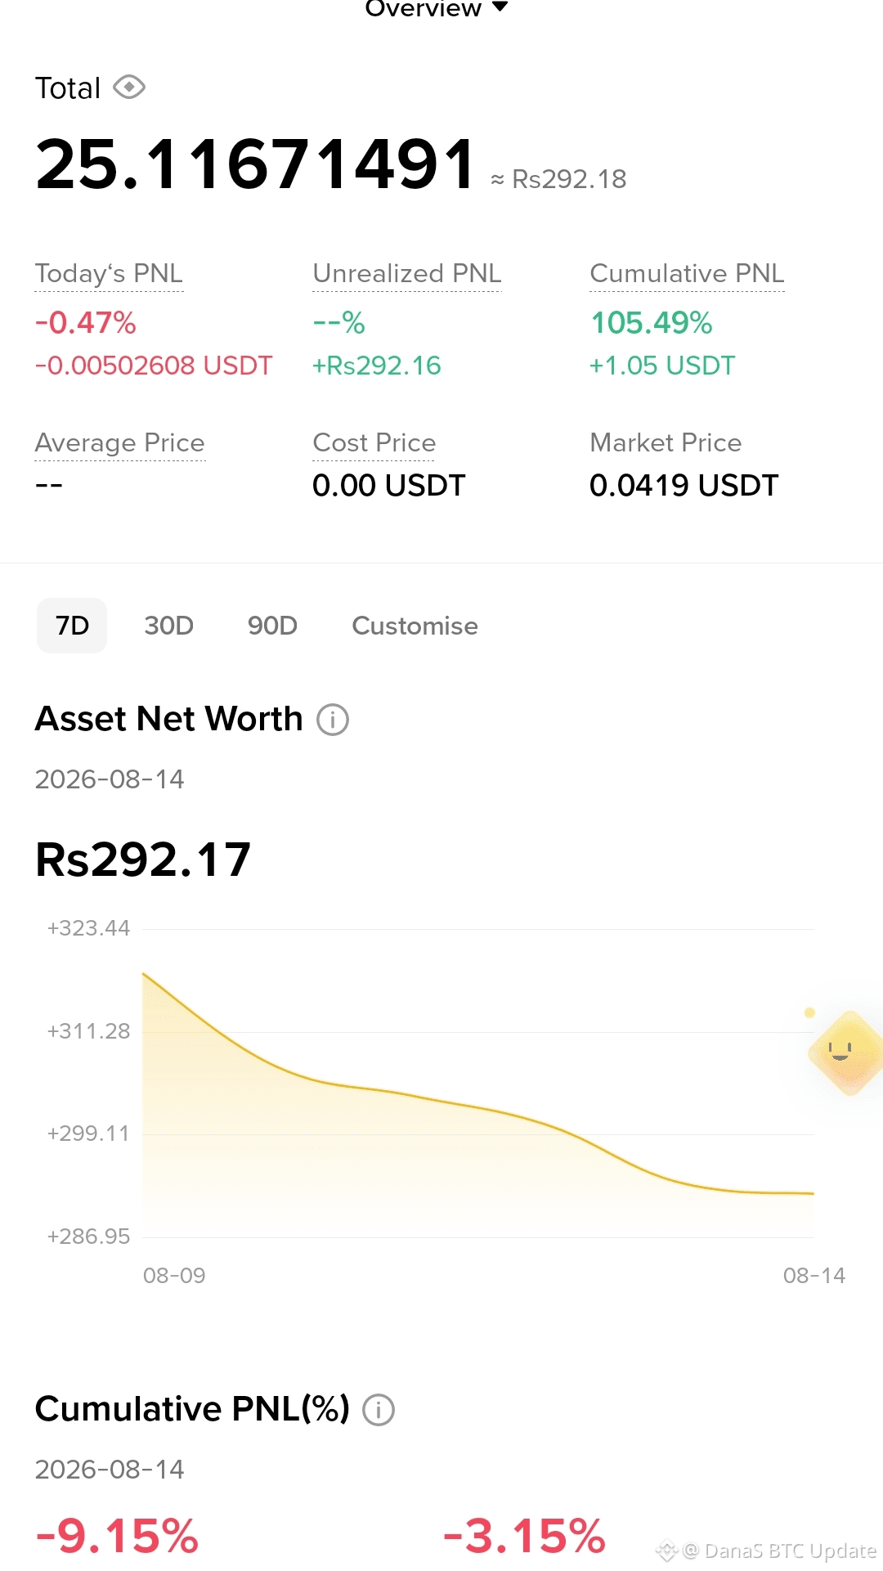Toggle the balance visibility eye icon

point(129,87)
